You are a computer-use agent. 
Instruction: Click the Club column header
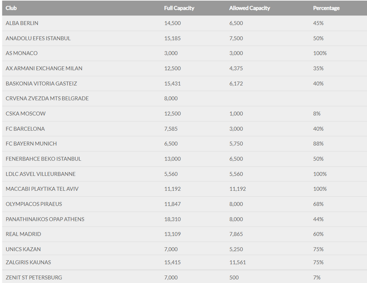click(11, 8)
